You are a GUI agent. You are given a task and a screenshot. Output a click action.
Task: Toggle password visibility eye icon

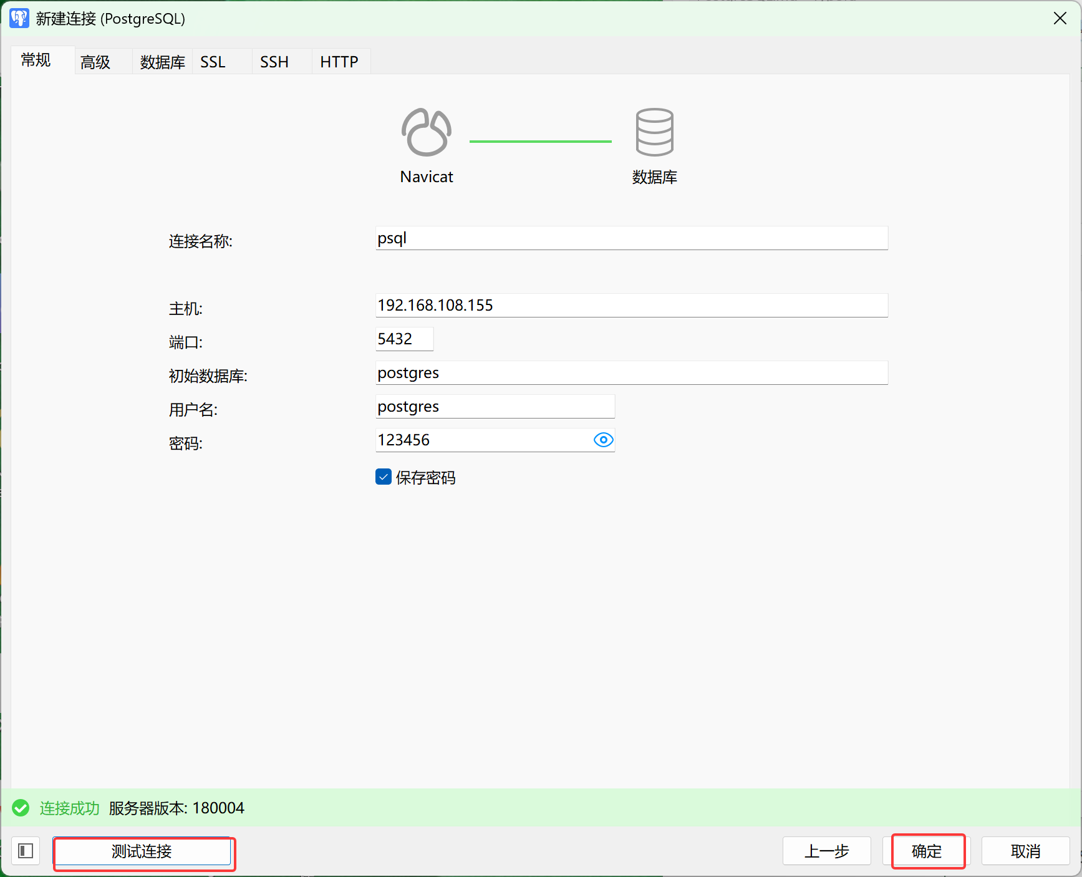tap(603, 440)
